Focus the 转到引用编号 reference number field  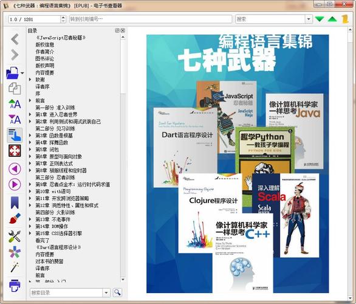coord(151,19)
